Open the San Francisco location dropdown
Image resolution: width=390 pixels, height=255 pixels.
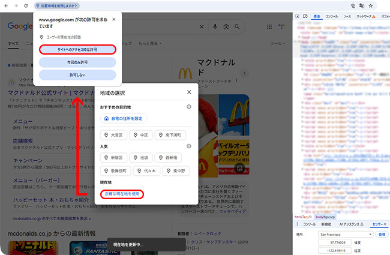[346, 235]
